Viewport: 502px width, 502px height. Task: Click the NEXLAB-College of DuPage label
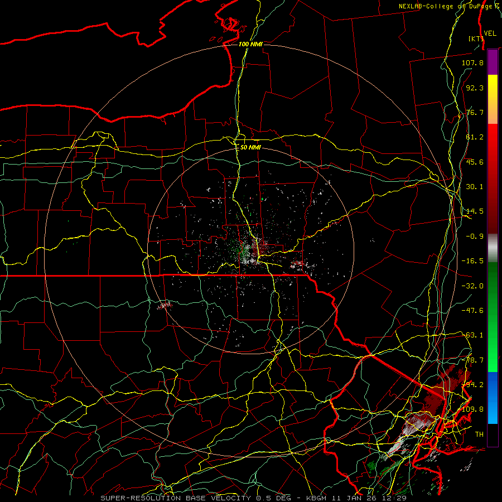coord(448,6)
